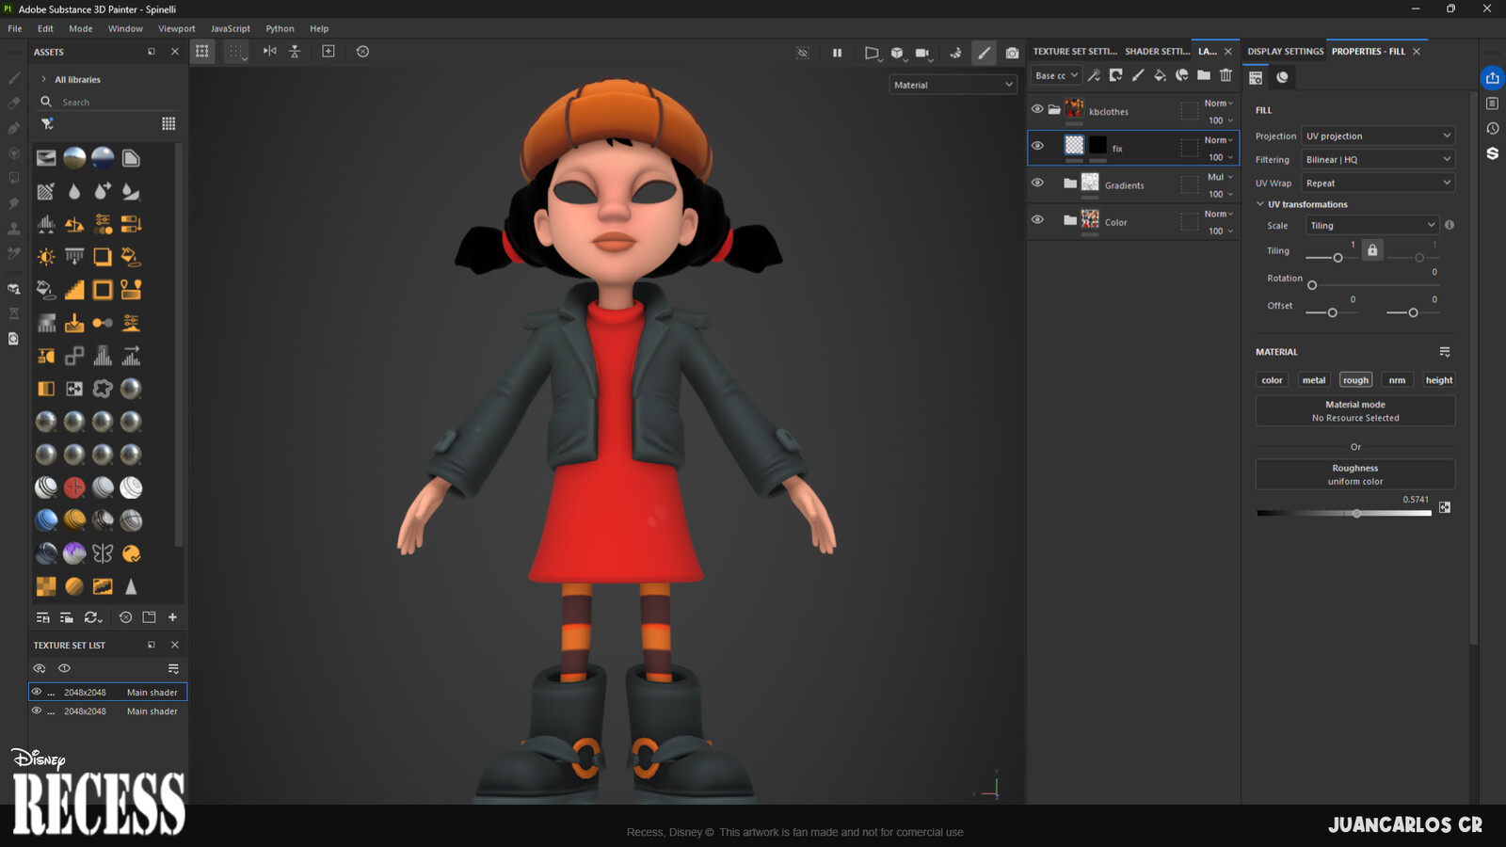
Task: Toggle mirror symmetry icon in top toolbar
Action: point(270,52)
